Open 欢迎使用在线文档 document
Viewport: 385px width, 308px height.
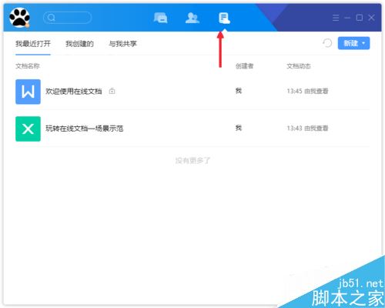tap(74, 91)
